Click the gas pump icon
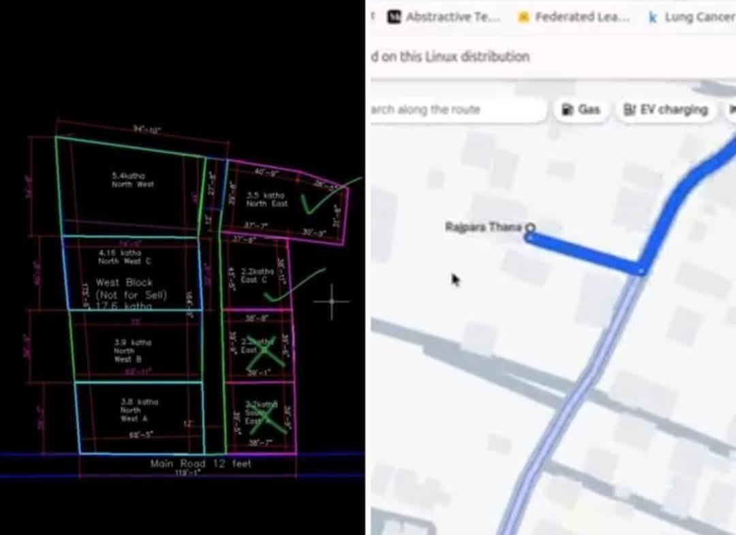 [x=566, y=110]
